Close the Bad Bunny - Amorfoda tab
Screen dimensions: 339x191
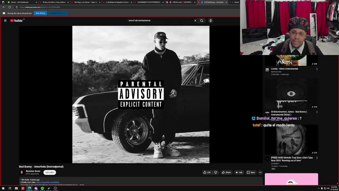point(226,2)
